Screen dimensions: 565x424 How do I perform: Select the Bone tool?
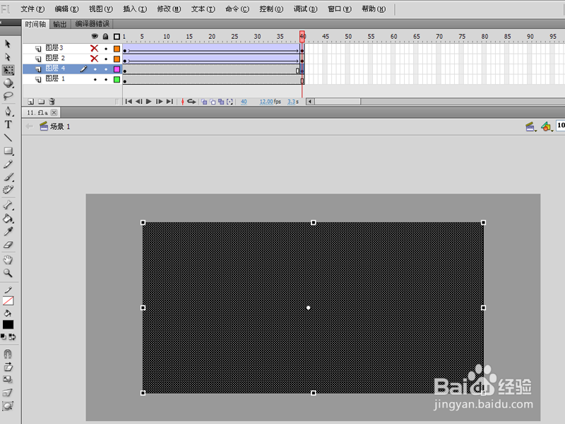[x=8, y=206]
